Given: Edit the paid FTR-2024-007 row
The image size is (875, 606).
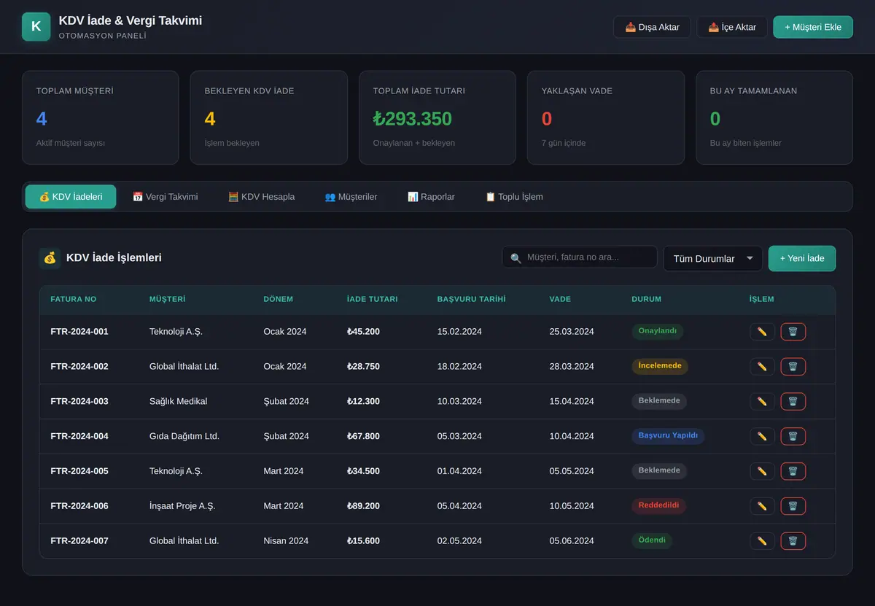Looking at the screenshot, I should coord(762,541).
